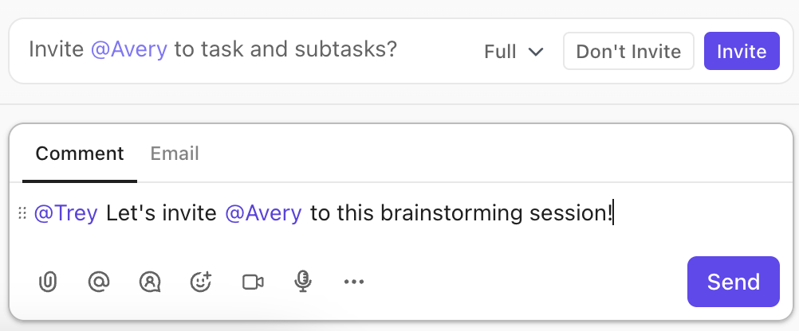Send the comment with Send button
799x331 pixels.
pyautogui.click(x=733, y=282)
